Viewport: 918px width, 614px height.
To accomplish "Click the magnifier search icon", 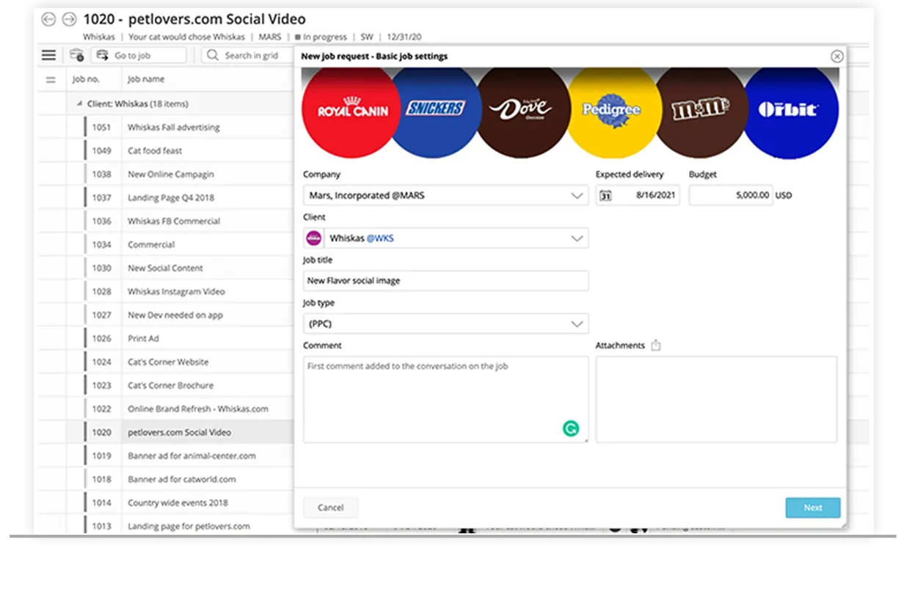I will click(x=212, y=55).
